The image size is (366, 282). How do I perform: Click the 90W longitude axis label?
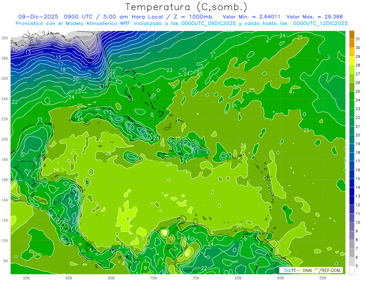click(26, 278)
